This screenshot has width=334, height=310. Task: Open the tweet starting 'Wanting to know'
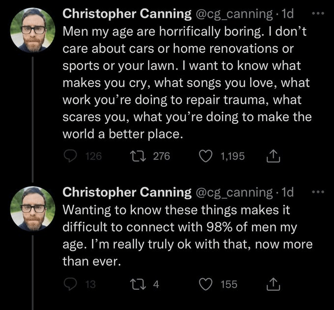[x=187, y=236]
